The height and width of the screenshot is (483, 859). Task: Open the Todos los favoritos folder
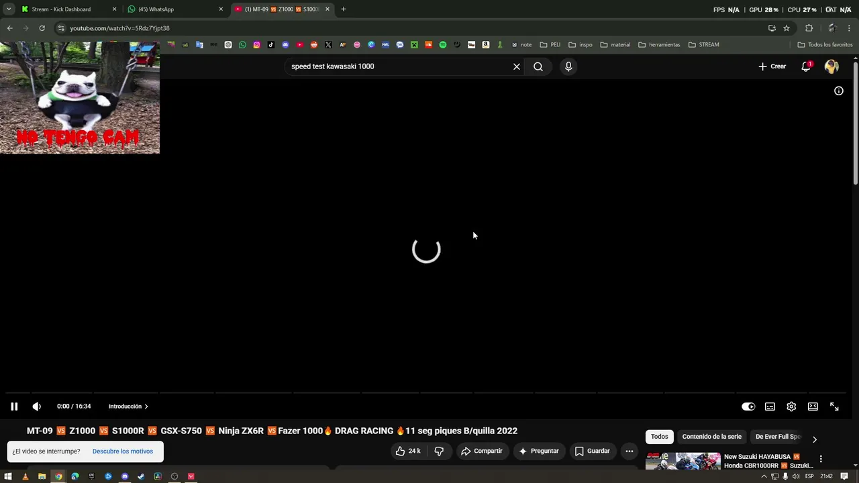tap(825, 45)
